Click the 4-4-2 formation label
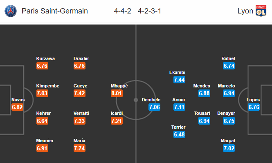272x163 pixels. tap(122, 11)
